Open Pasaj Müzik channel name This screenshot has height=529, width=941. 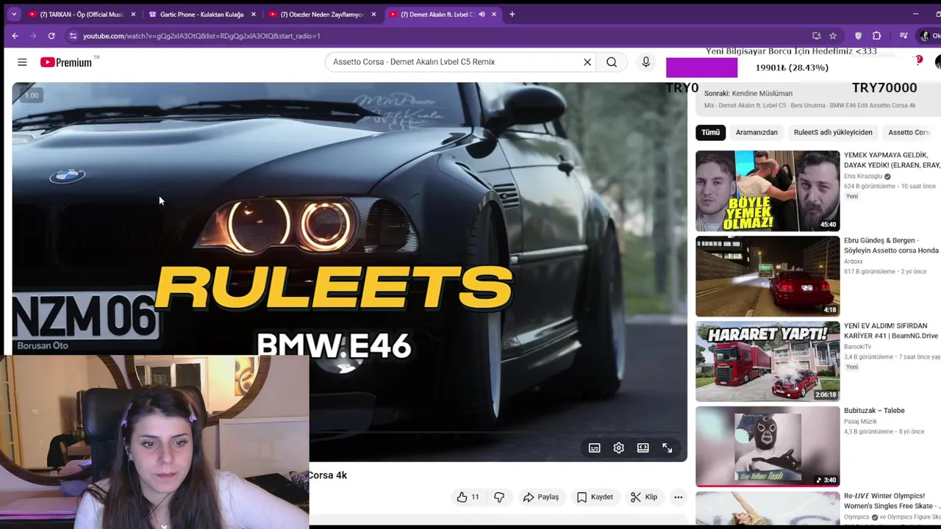click(x=862, y=422)
